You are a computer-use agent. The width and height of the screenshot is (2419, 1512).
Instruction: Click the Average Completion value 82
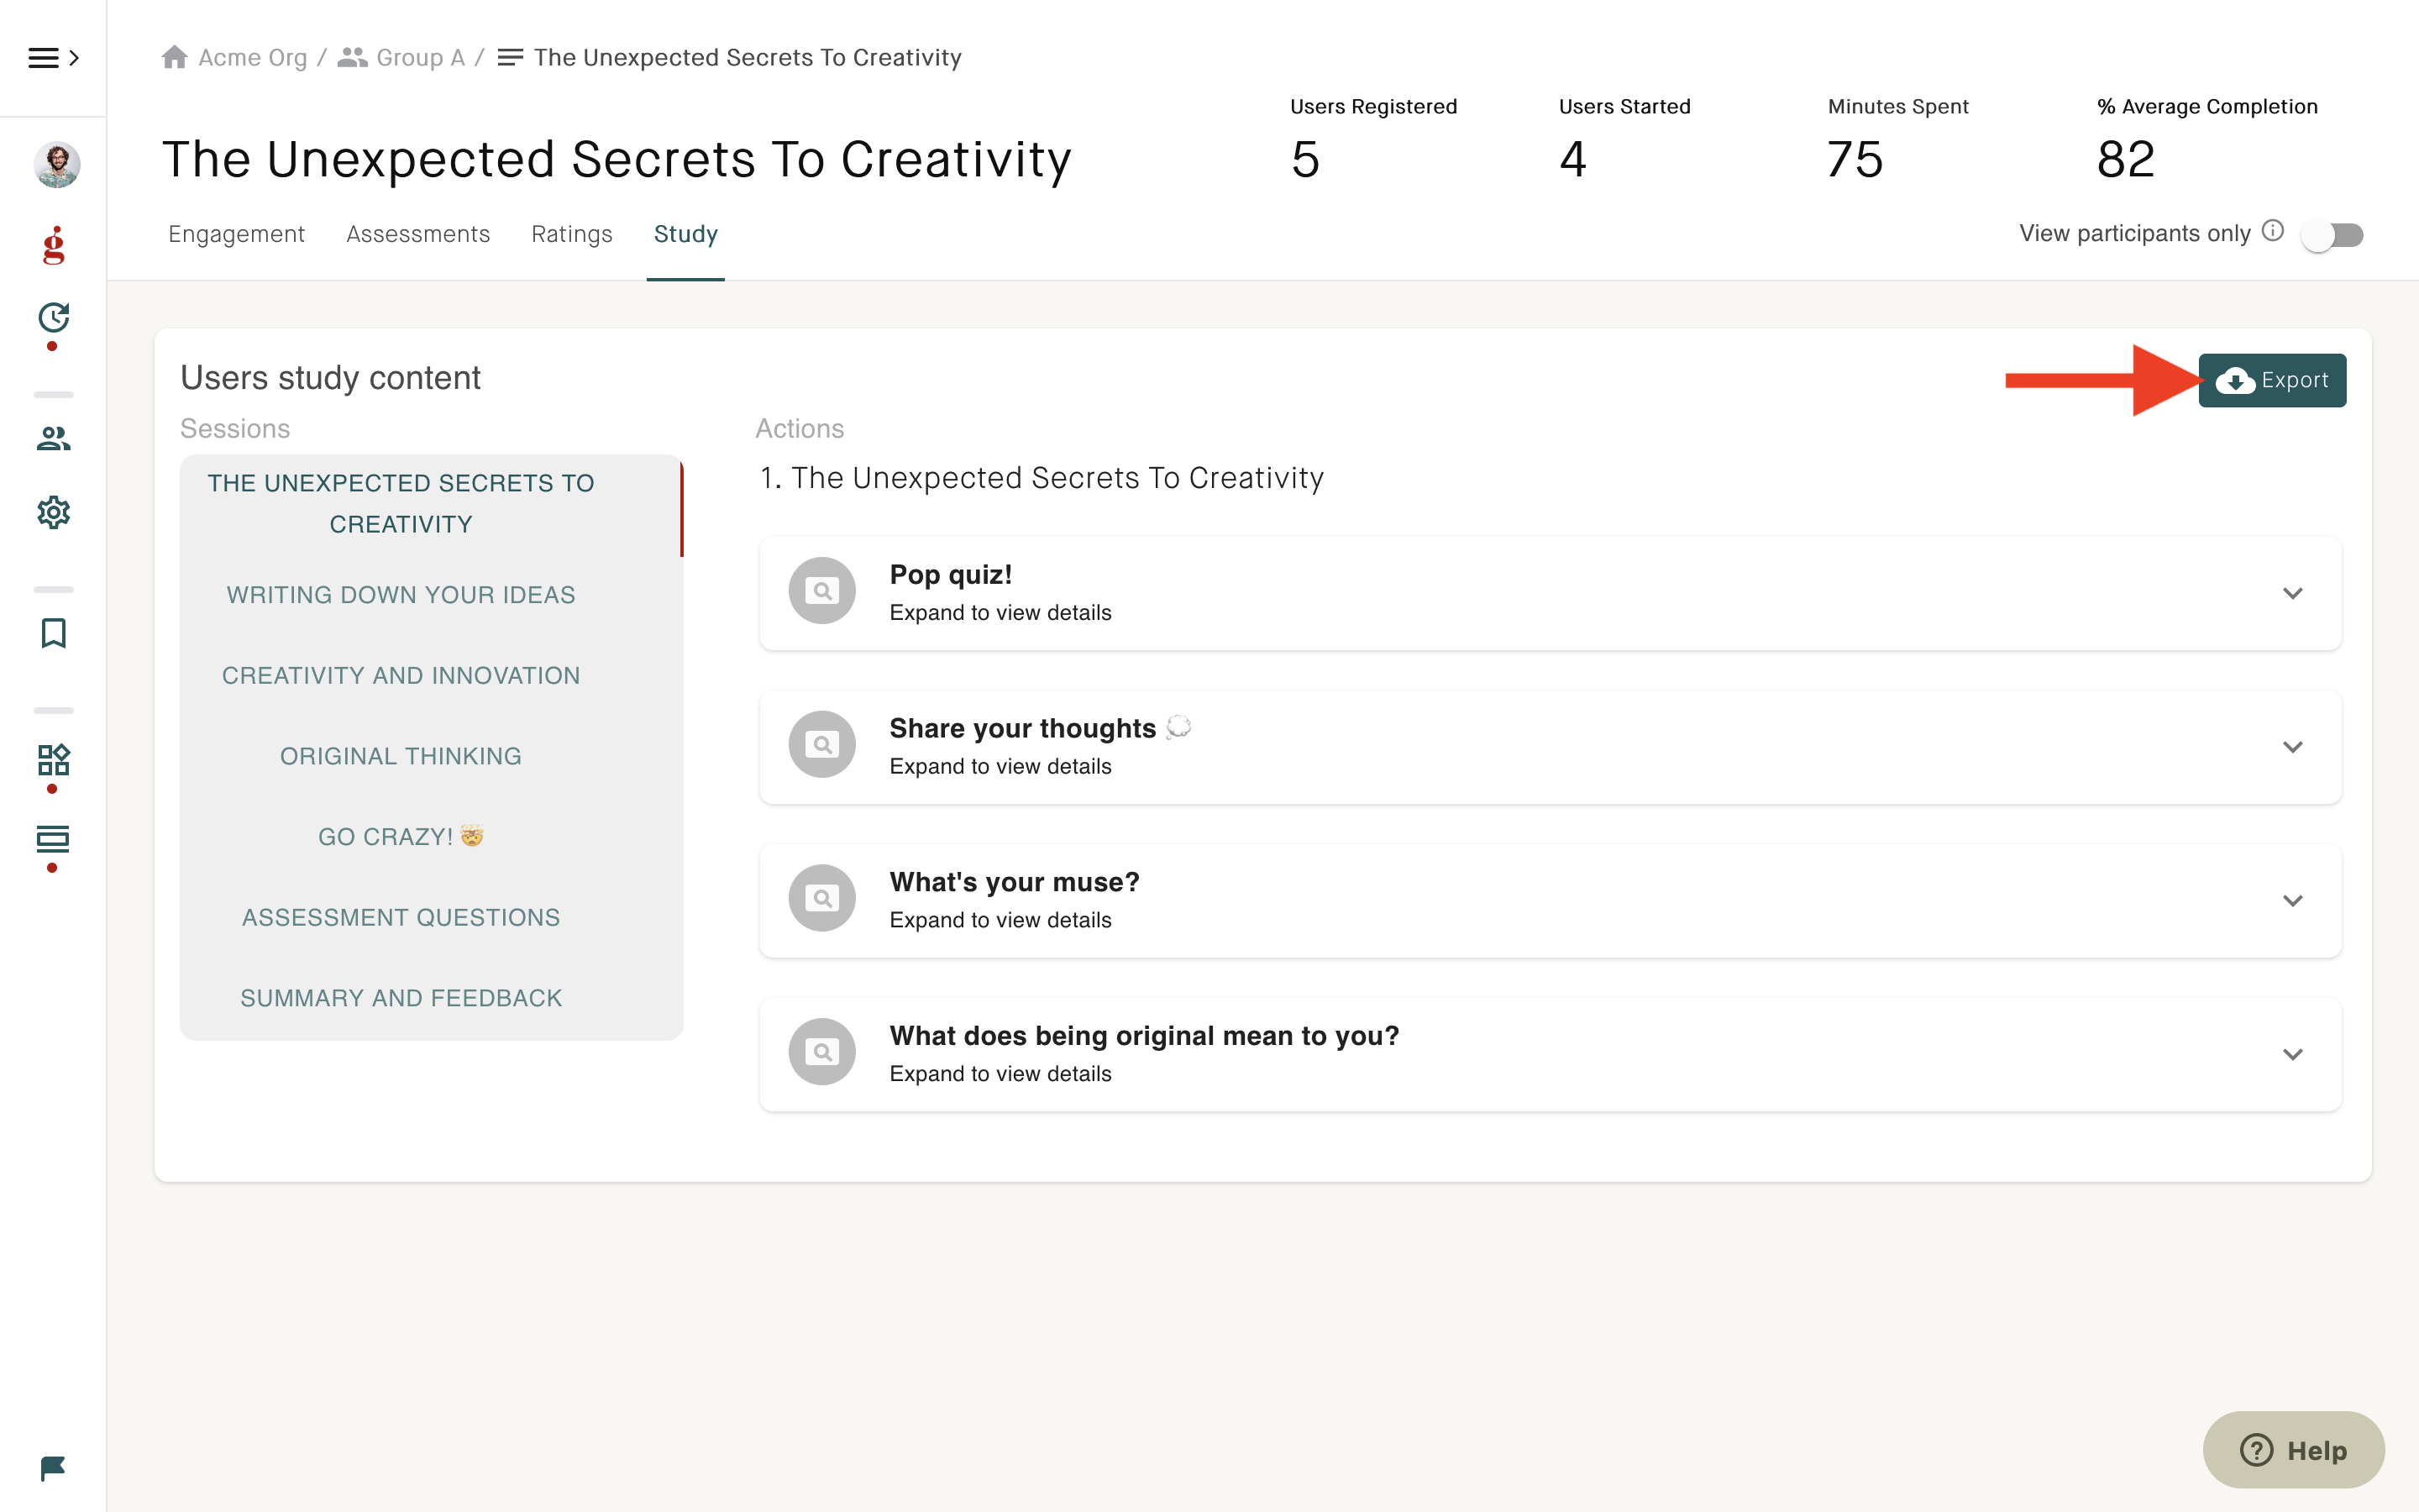click(x=2125, y=160)
